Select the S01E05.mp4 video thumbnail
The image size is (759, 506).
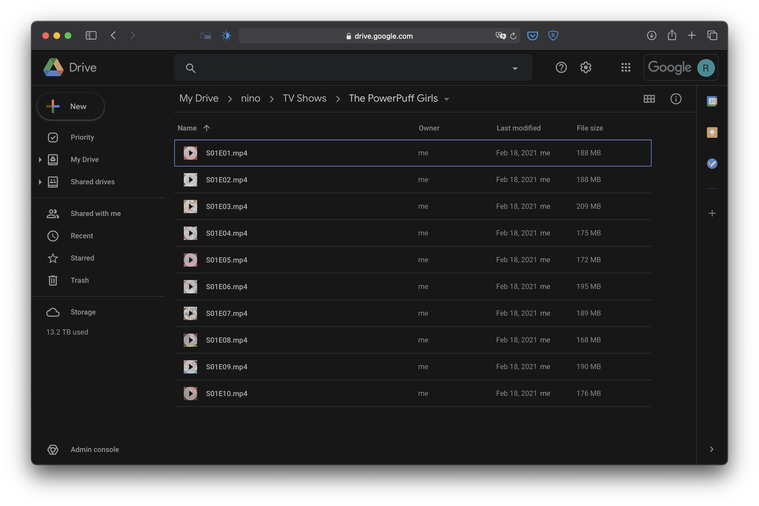tap(190, 260)
